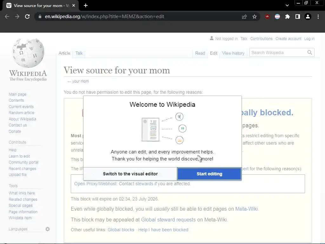This screenshot has width=325, height=244.
Task: Go to Main page in sidebar
Action: 17,94
